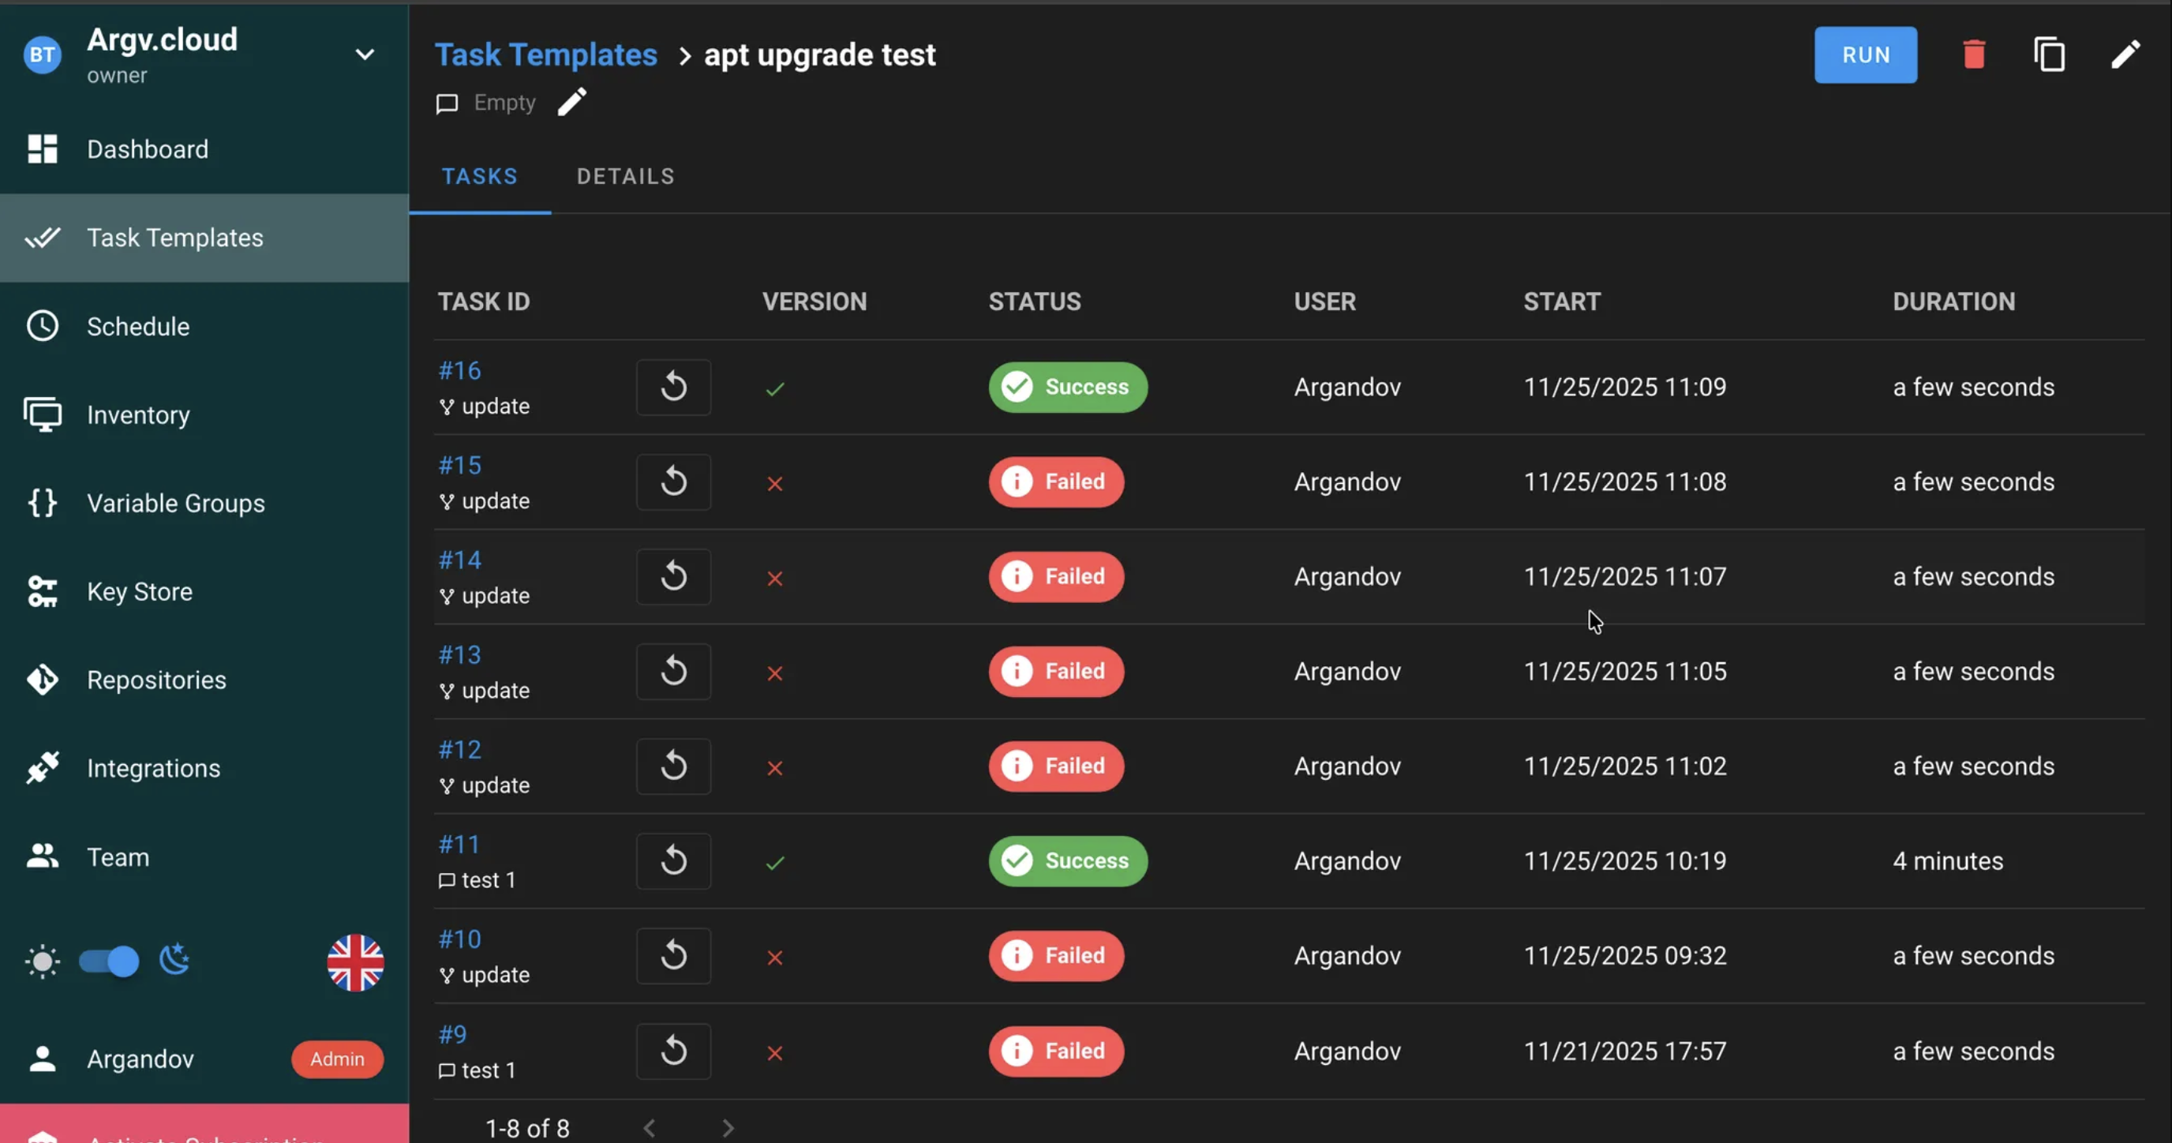Toggle the dark mode switch
Image resolution: width=2172 pixels, height=1143 pixels.
click(x=110, y=961)
